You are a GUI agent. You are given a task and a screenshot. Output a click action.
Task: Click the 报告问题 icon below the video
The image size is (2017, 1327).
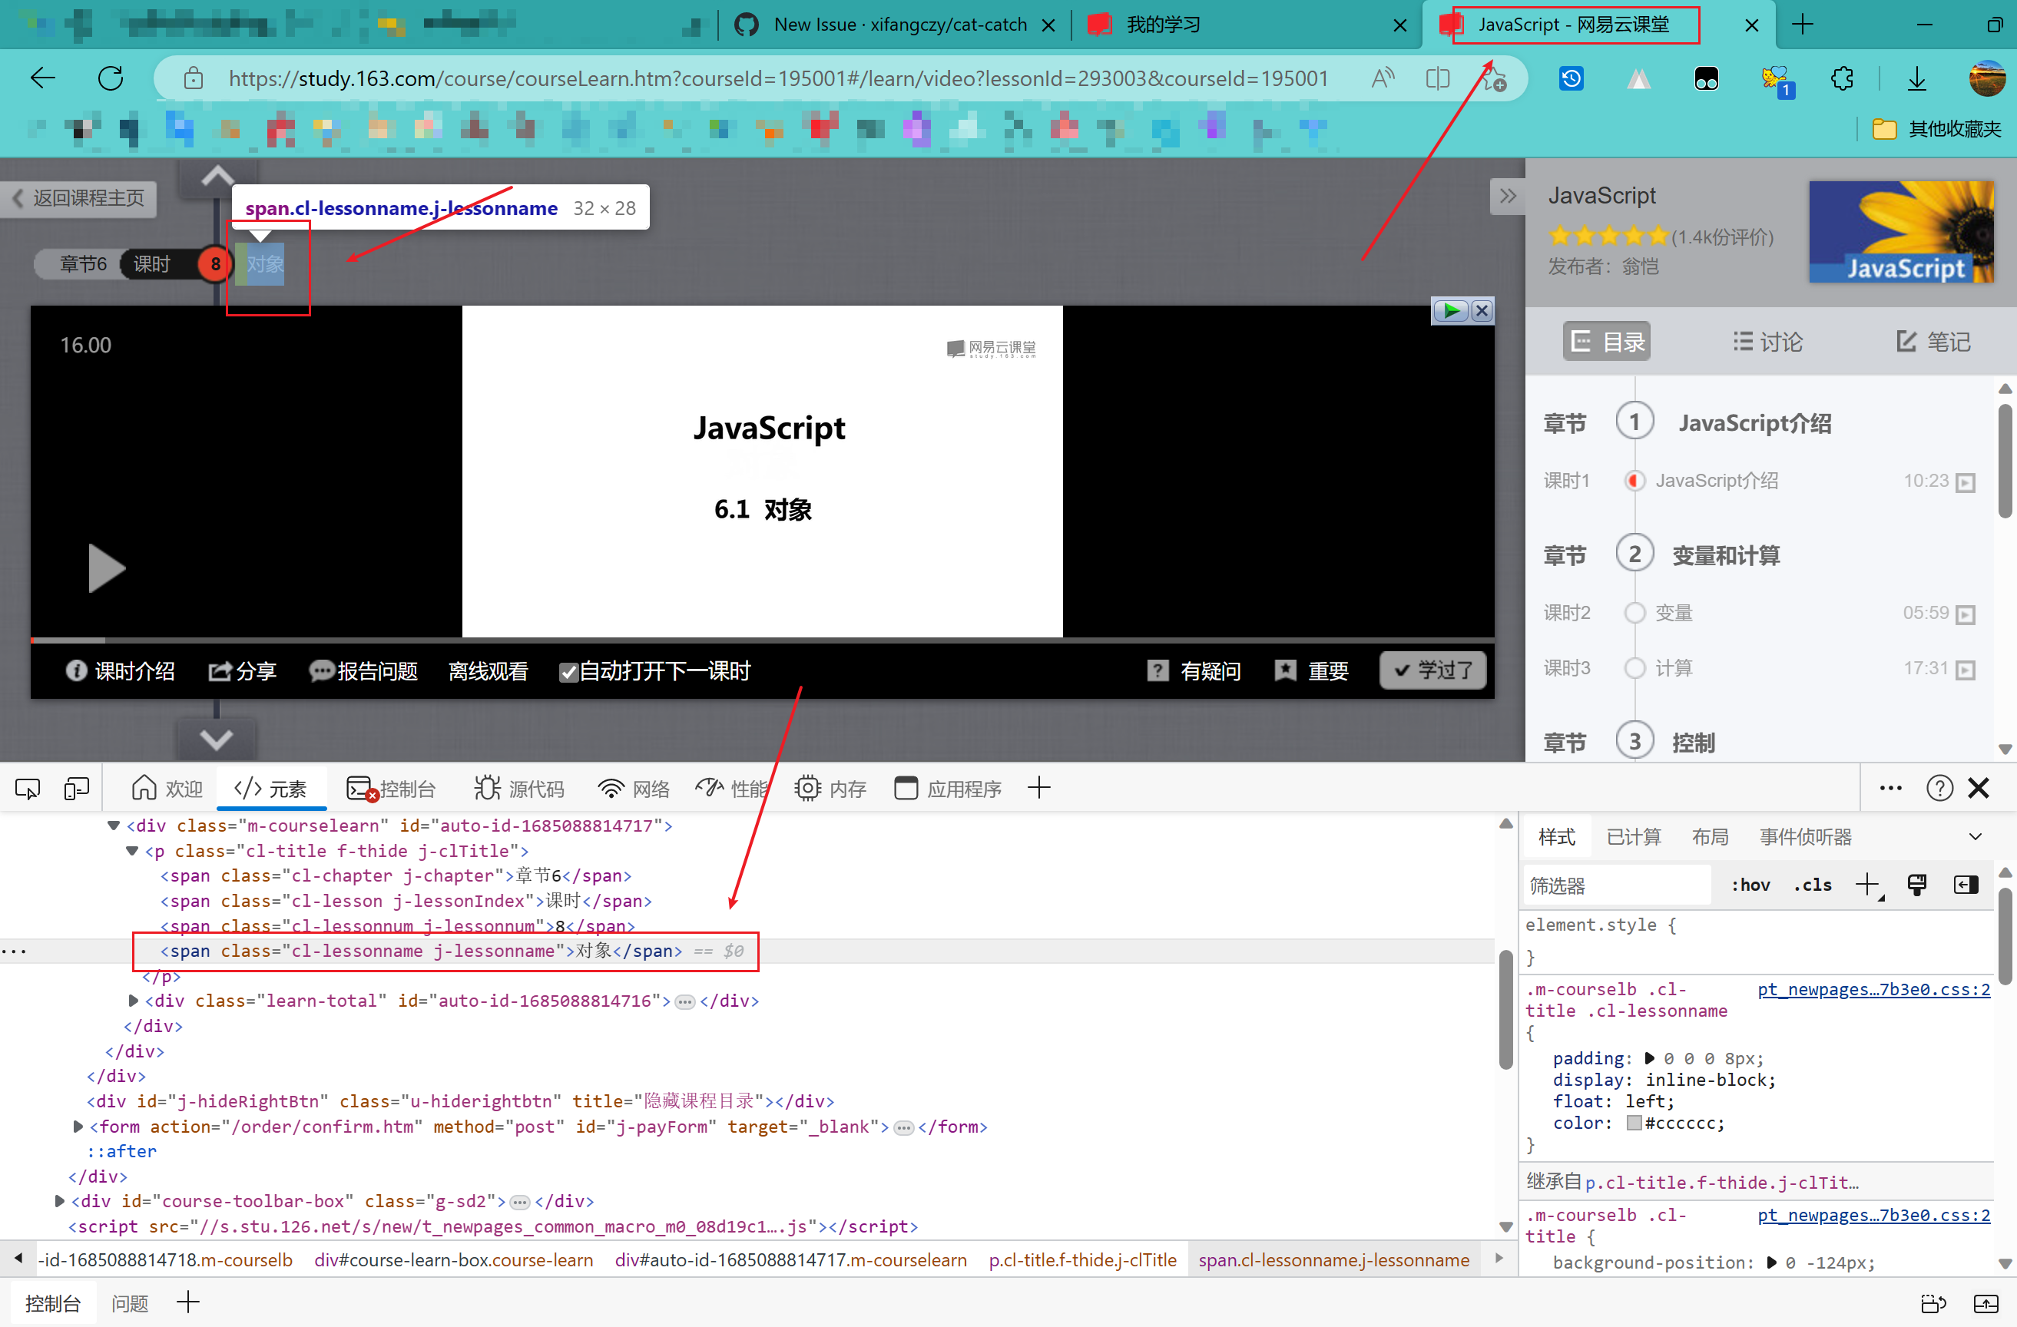[x=320, y=671]
